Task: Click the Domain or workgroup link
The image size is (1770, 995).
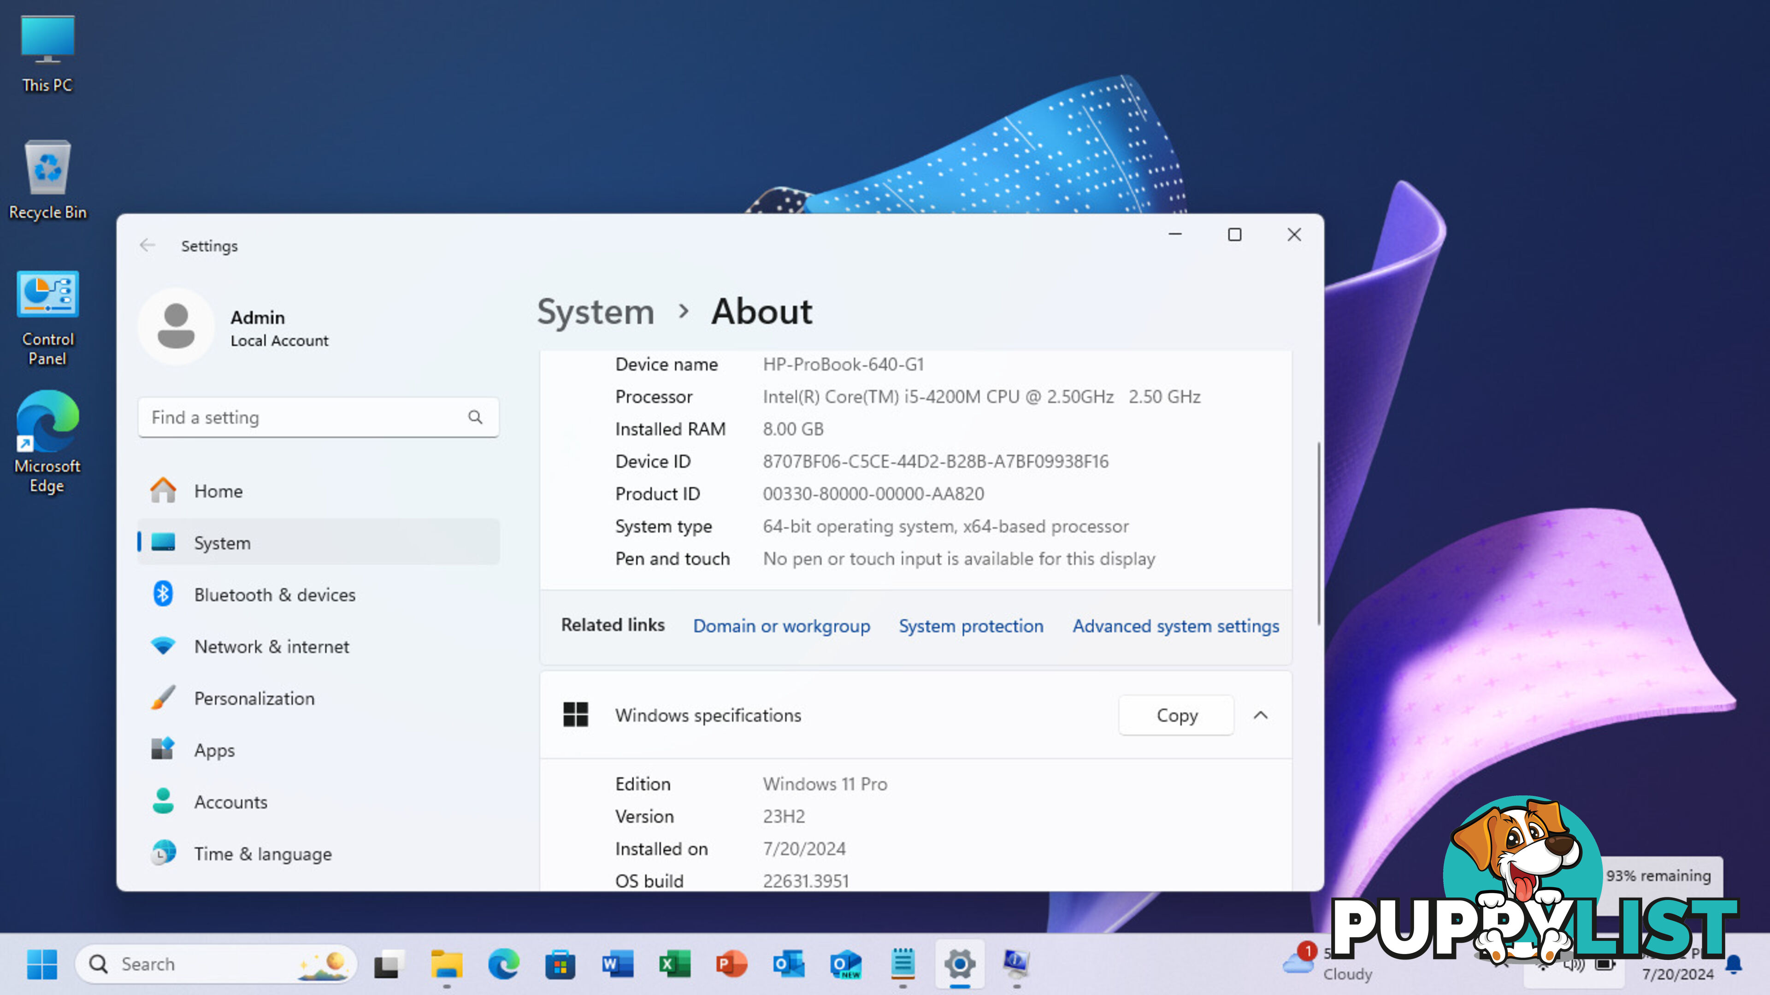Action: tap(780, 624)
